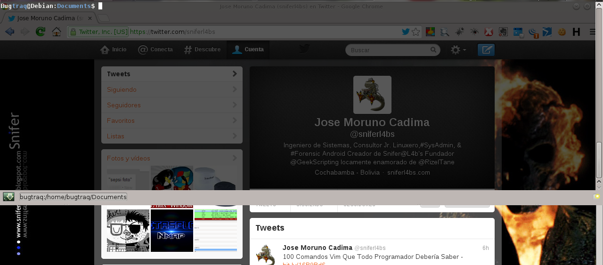Image resolution: width=603 pixels, height=265 pixels.
Task: Click the Cochabamba - Bolivia location text
Action: [x=347, y=173]
